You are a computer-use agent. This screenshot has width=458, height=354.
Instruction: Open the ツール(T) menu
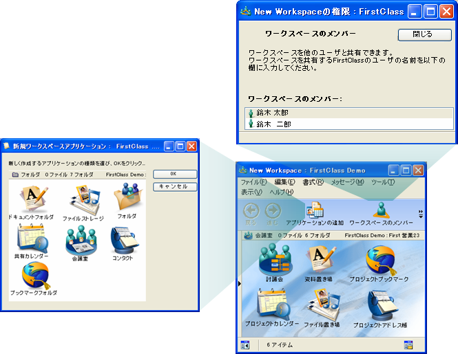click(x=383, y=182)
